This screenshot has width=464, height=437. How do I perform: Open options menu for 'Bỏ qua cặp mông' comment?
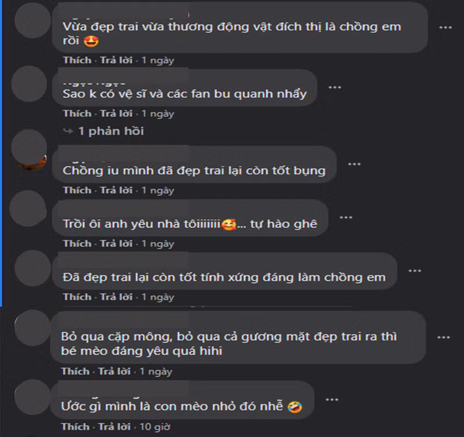pyautogui.click(x=443, y=337)
